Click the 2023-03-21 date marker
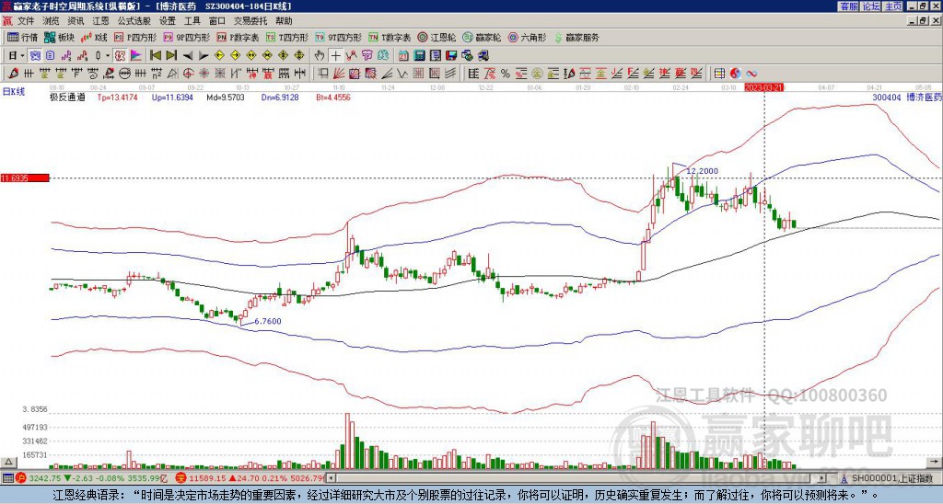Viewport: 943px width, 504px height. (764, 87)
